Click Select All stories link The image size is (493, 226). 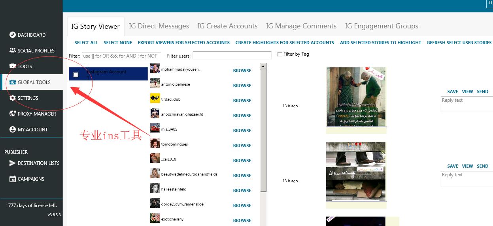coord(86,43)
